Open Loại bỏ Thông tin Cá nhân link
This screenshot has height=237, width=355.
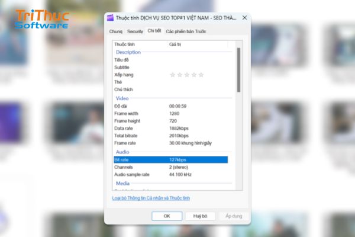pyautogui.click(x=151, y=198)
